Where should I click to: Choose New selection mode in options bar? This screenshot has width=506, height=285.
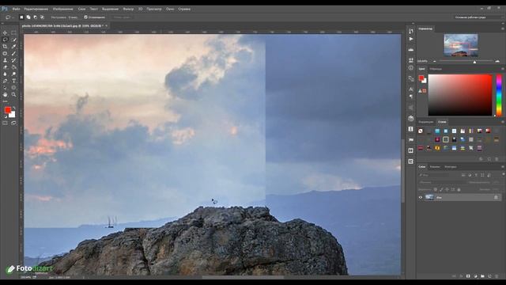tap(21, 17)
